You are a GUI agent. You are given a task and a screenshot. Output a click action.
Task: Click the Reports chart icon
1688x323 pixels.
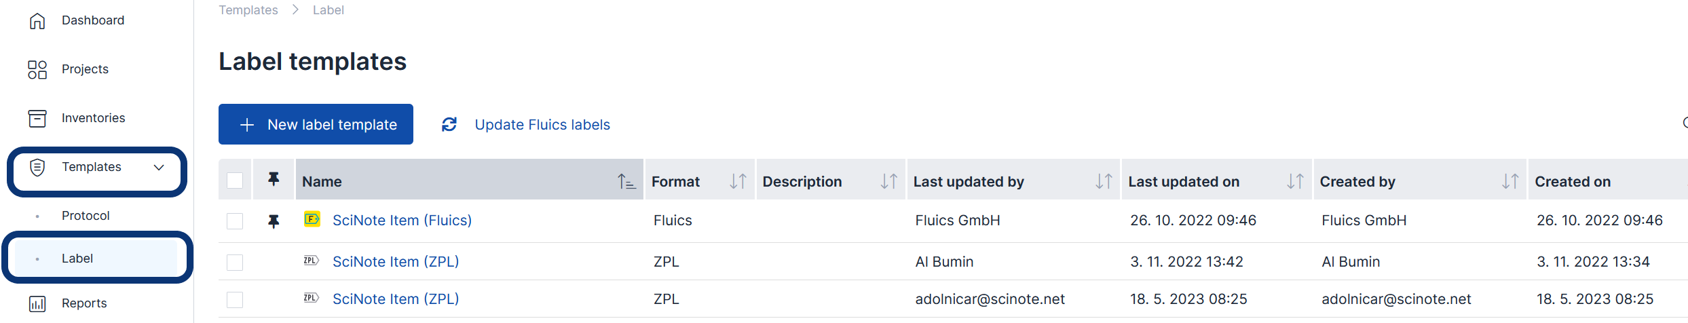click(x=37, y=303)
